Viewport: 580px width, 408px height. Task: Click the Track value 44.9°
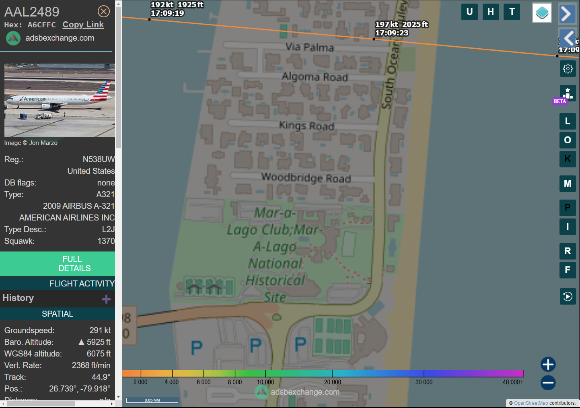click(x=101, y=377)
